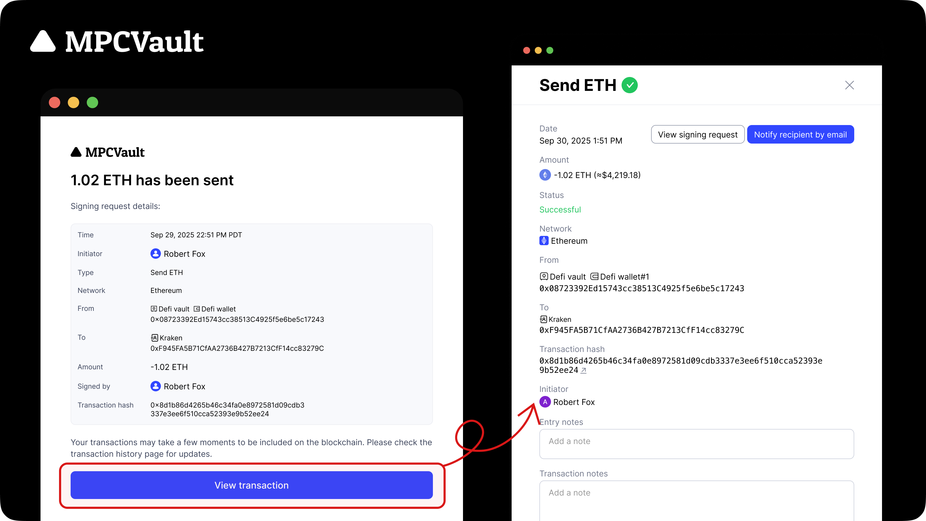
Task: Click the View transaction button
Action: (x=251, y=485)
